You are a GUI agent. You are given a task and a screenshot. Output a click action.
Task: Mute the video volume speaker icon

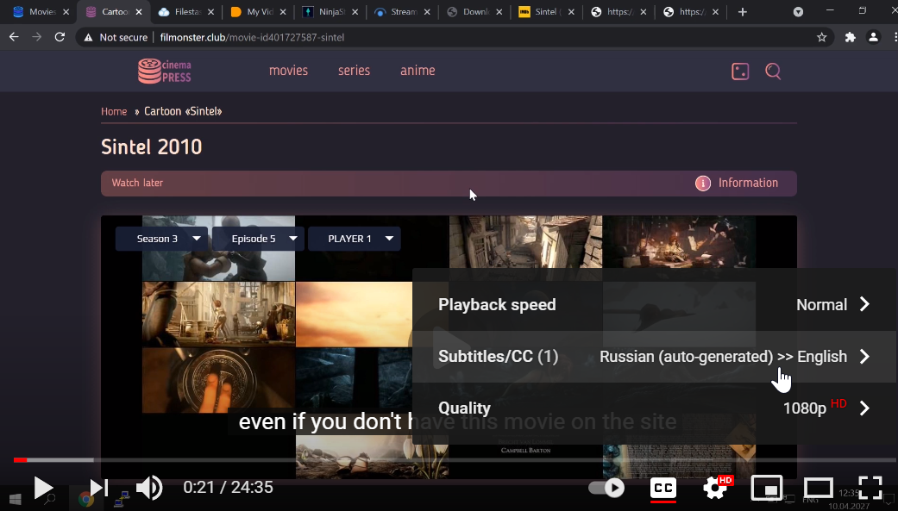pos(149,488)
